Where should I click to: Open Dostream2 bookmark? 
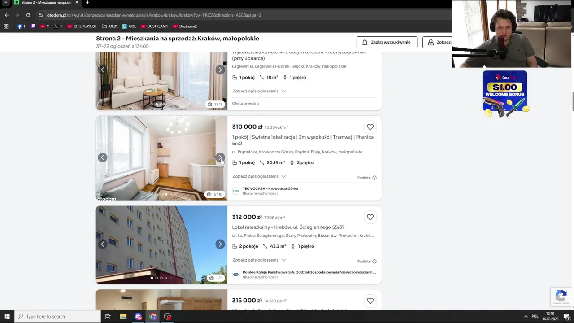tap(185, 26)
